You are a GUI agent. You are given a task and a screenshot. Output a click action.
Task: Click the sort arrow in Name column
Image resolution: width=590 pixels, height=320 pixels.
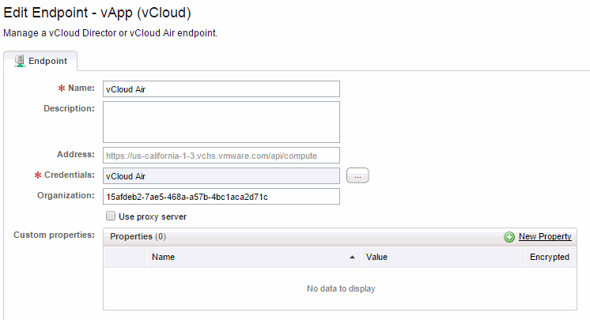(x=352, y=258)
